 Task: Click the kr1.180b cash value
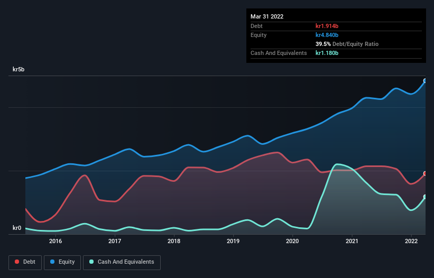[327, 53]
